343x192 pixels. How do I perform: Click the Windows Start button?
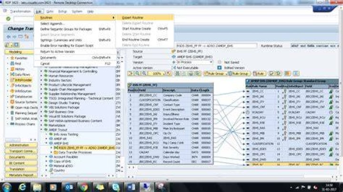7,187
